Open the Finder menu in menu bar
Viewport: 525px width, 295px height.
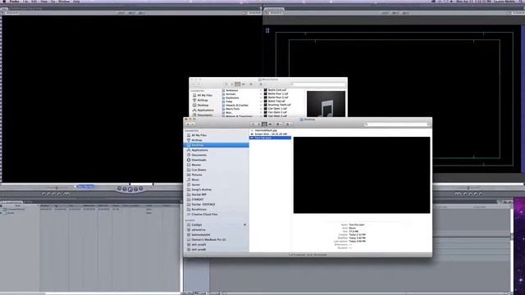pos(14,2)
